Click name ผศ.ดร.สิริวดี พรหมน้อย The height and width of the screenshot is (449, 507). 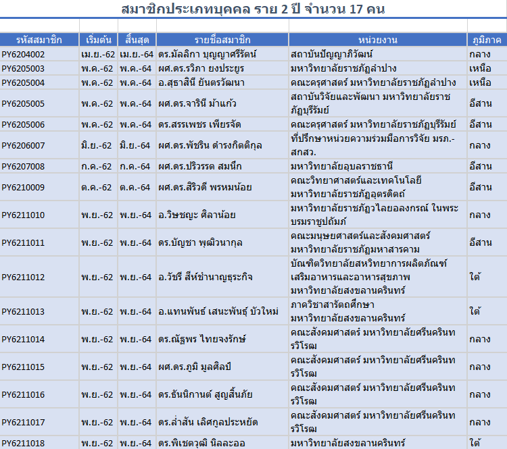205,187
